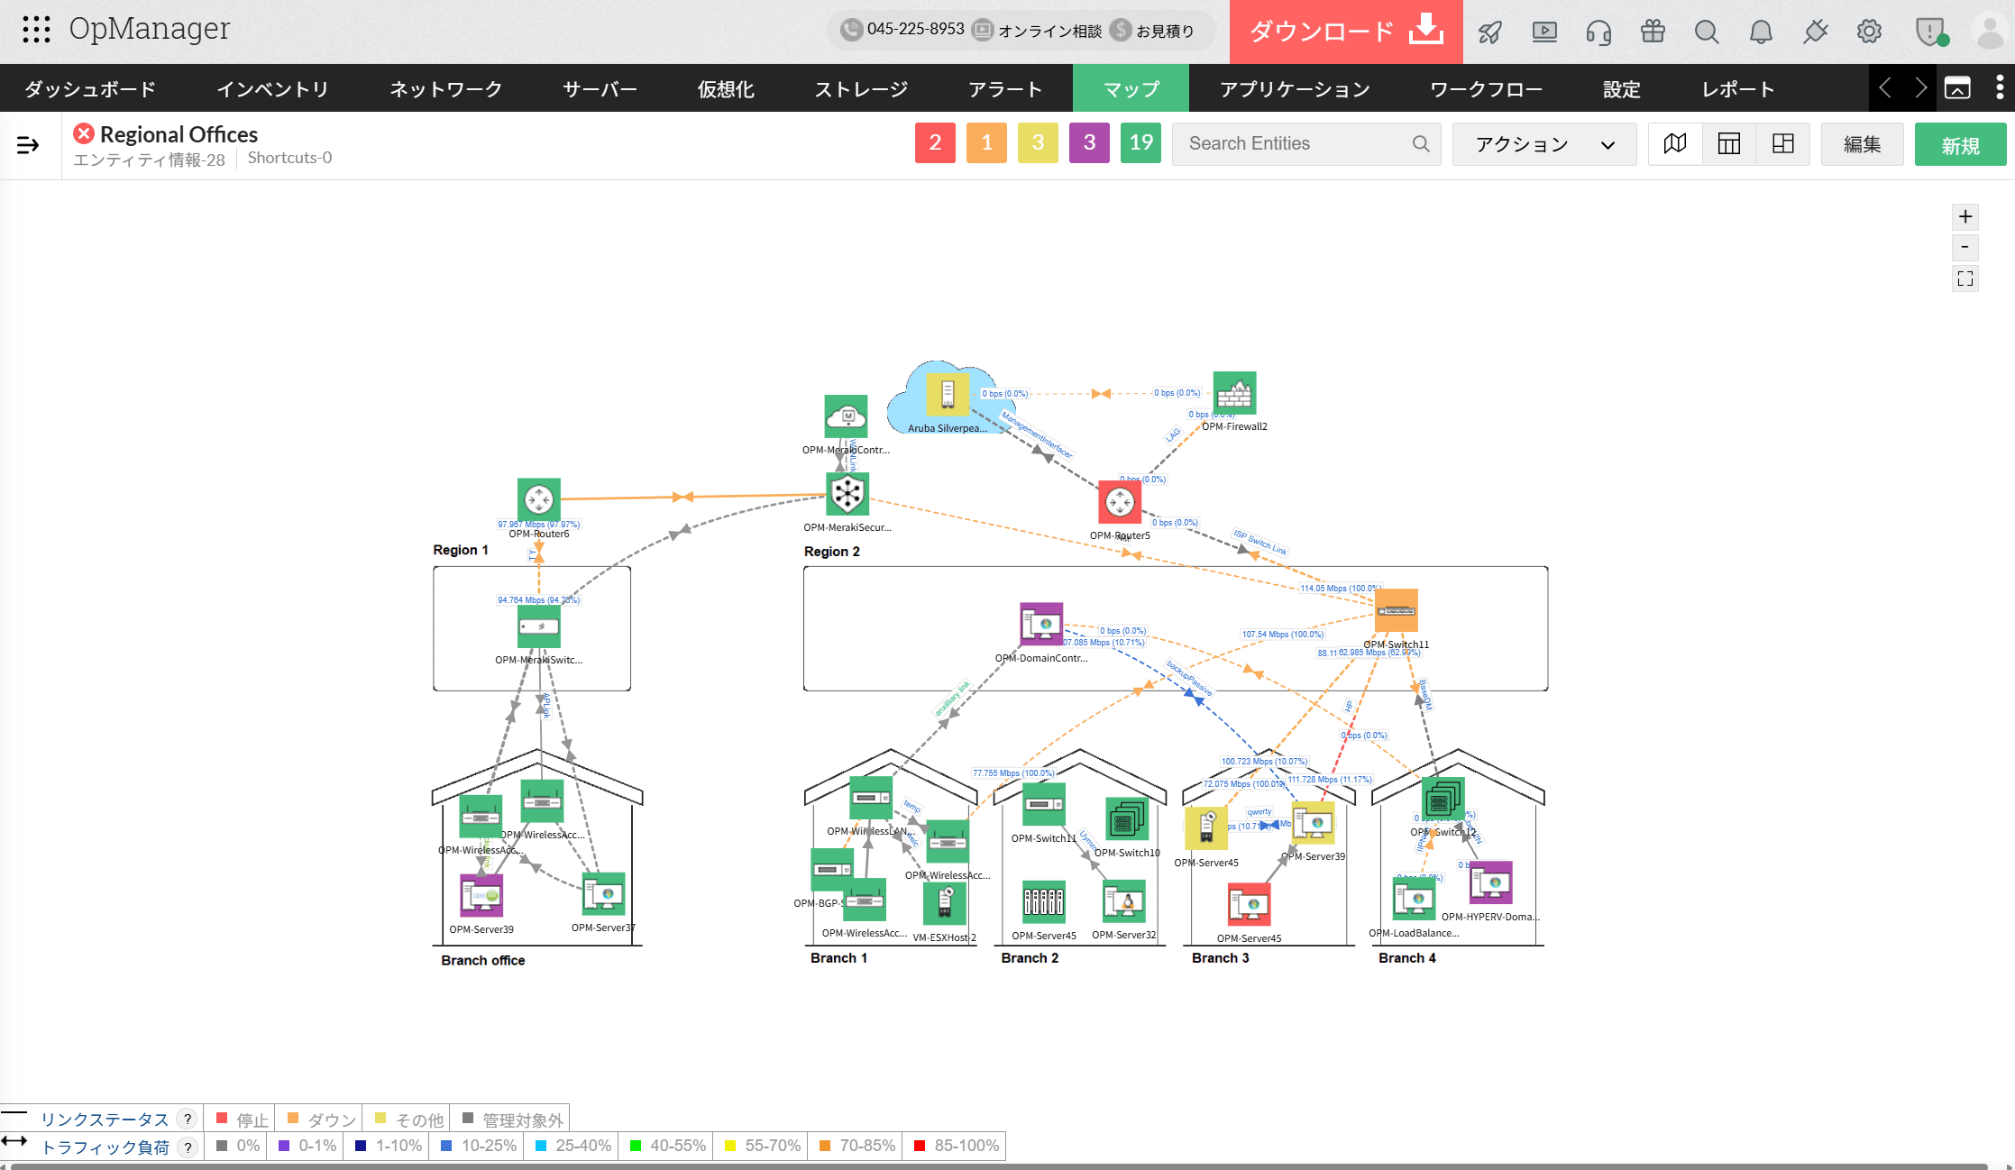
Task: Open the ネットワーク tab
Action: click(x=445, y=89)
